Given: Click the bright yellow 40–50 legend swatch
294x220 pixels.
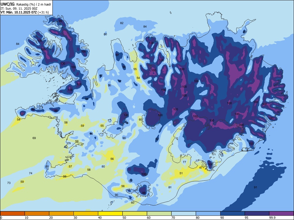Looking at the screenshot, I should 110,214.
